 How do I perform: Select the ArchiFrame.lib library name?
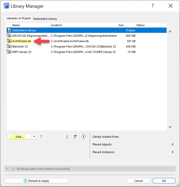pyautogui.click(x=22, y=41)
